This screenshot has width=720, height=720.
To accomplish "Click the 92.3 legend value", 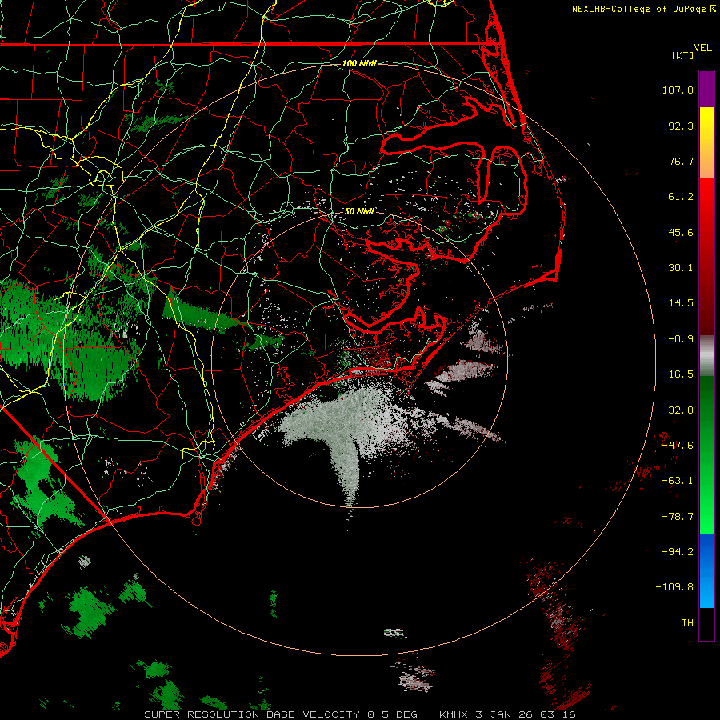I will 681,126.
